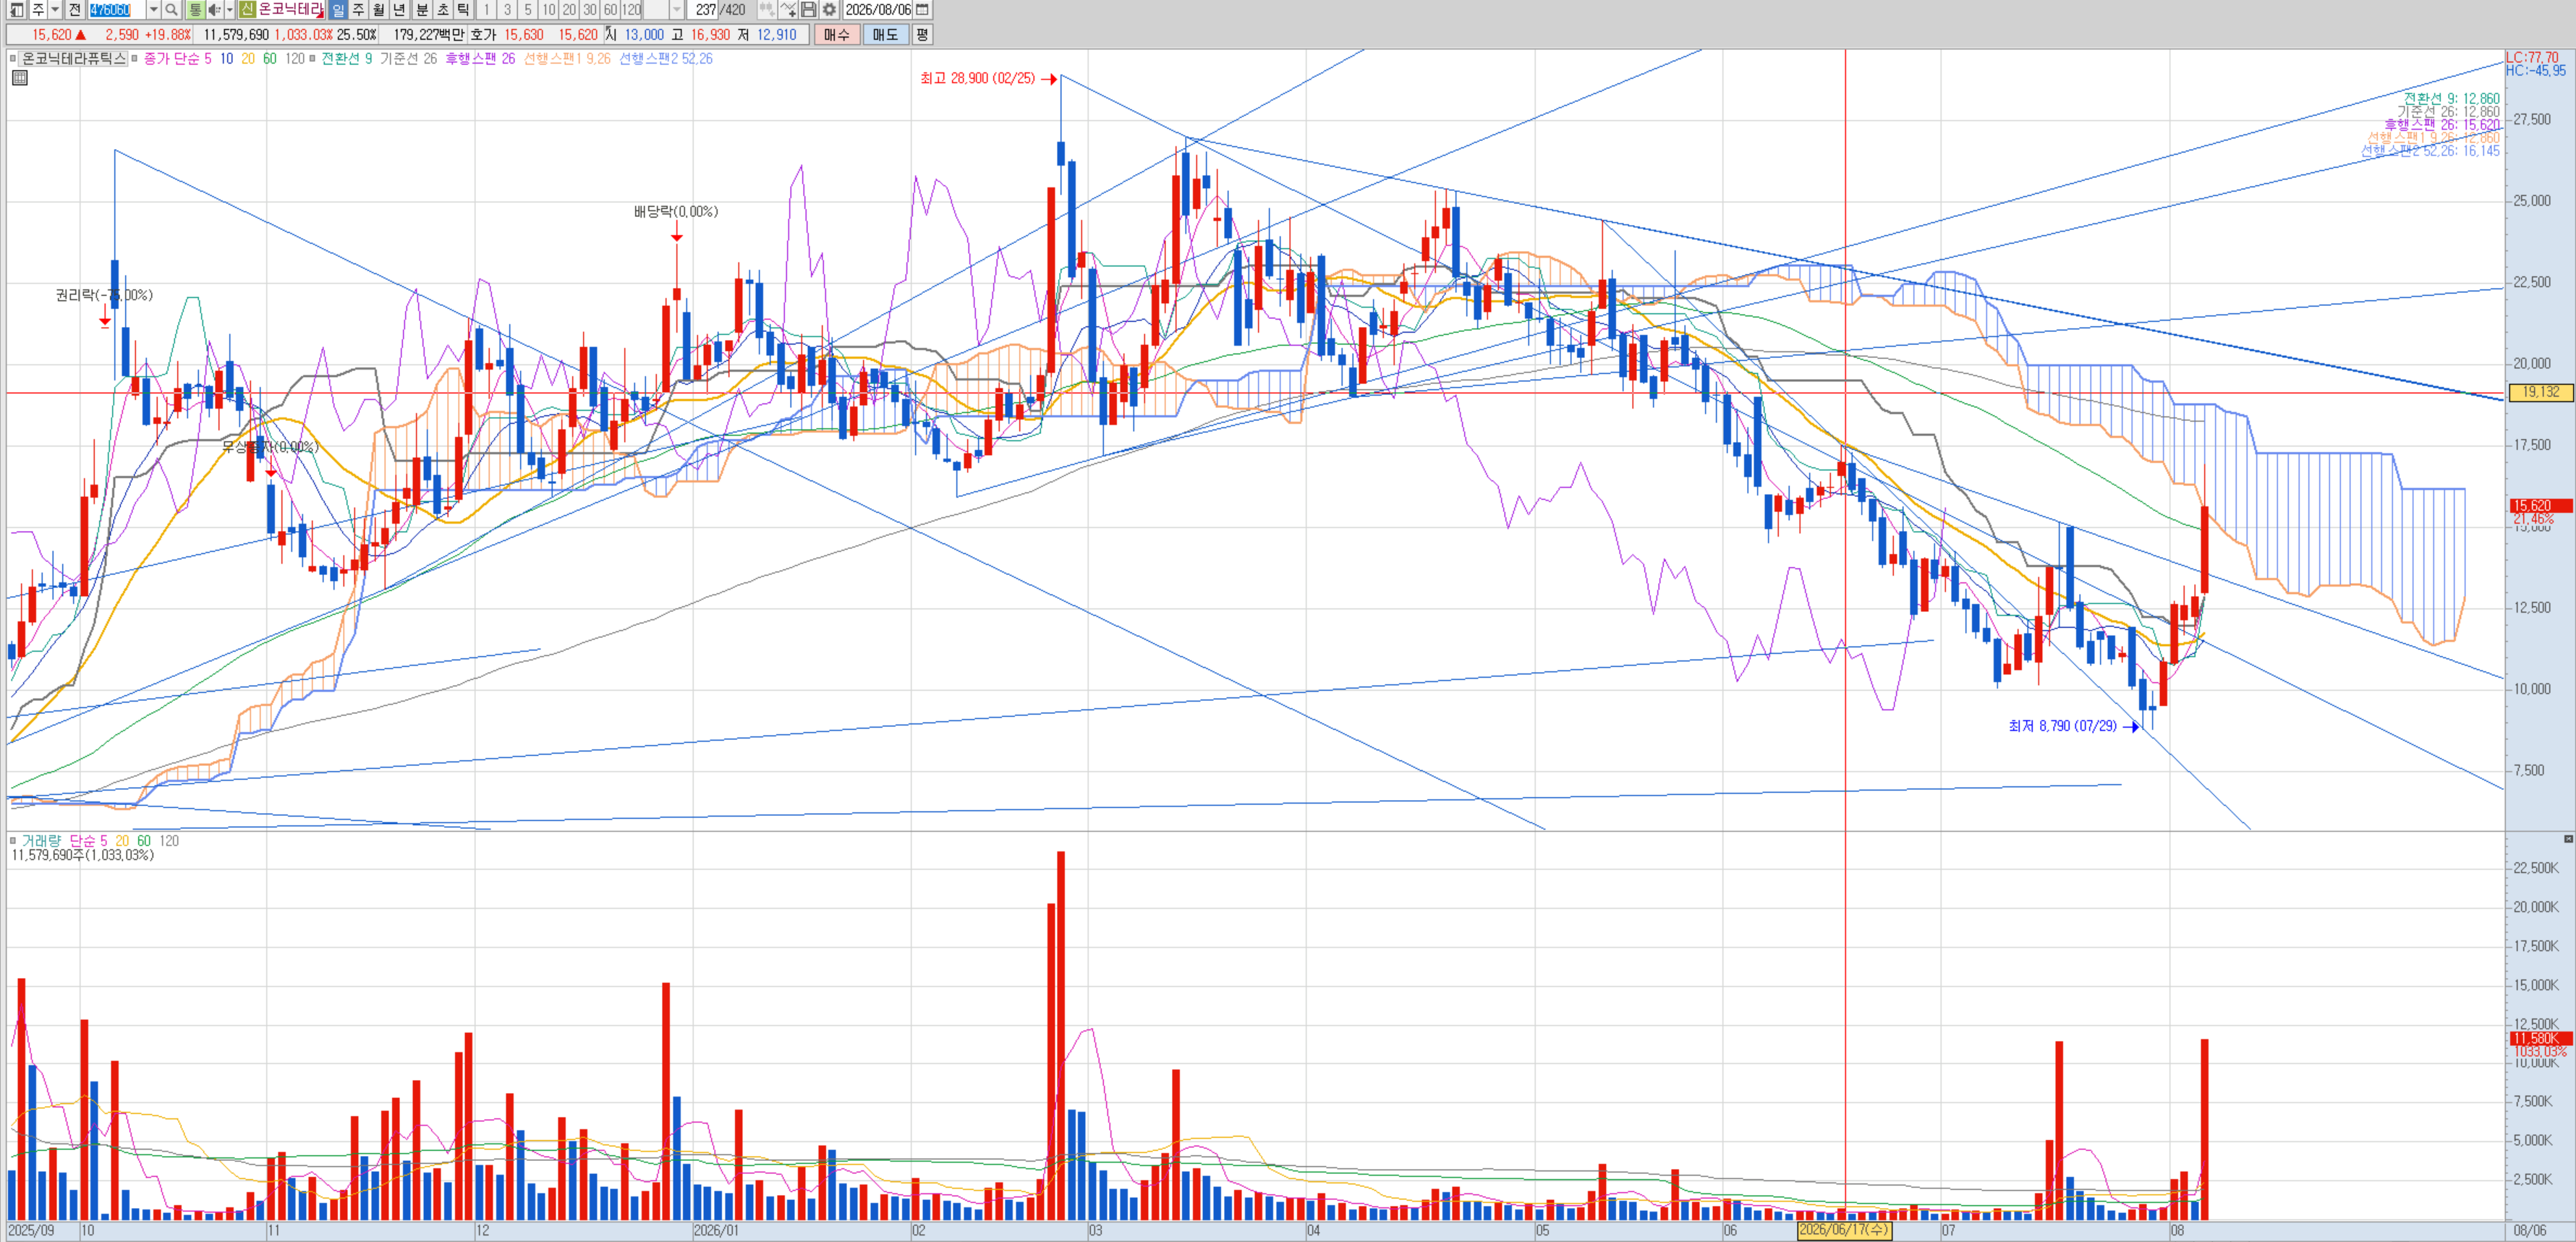Select the 주 weekly chart period

(358, 10)
